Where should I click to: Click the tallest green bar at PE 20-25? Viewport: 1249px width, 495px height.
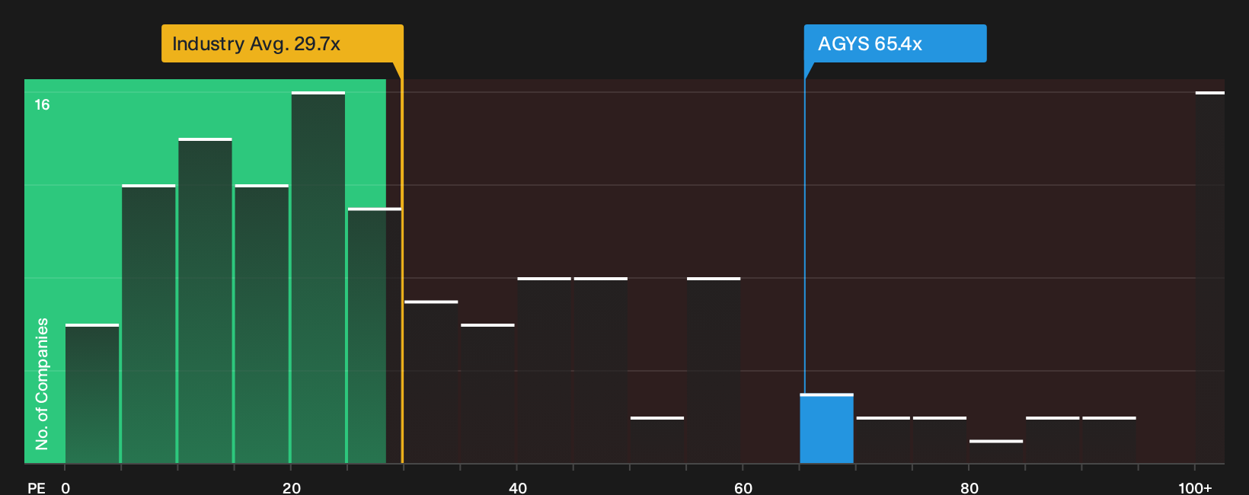[x=318, y=278]
